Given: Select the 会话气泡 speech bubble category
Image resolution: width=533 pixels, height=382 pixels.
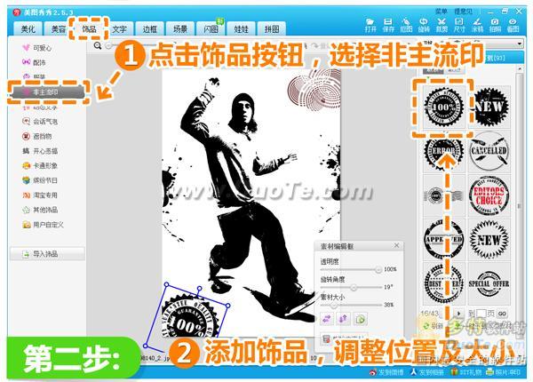Looking at the screenshot, I should coord(40,122).
